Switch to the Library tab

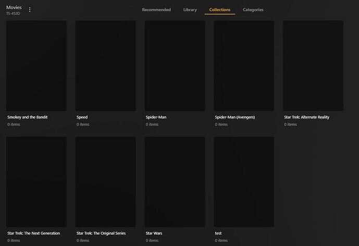point(190,9)
